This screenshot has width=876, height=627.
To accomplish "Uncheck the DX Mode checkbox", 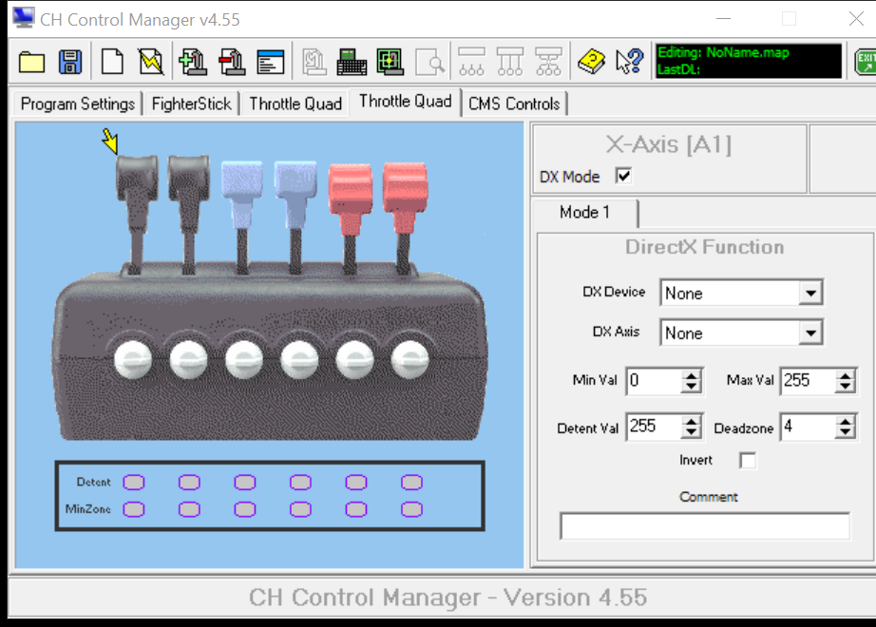I will coord(623,176).
